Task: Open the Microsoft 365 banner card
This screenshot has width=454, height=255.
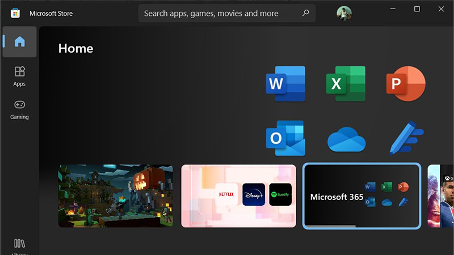Action: coord(361,196)
